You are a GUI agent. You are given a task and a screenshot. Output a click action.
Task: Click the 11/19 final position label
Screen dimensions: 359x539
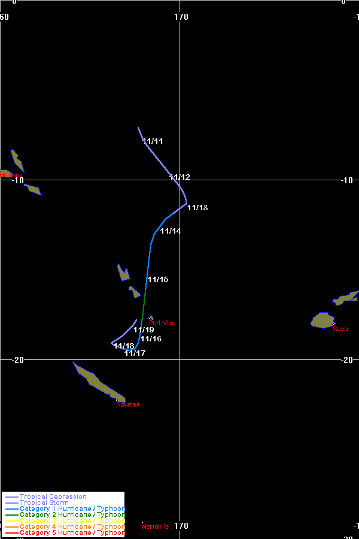pos(144,330)
